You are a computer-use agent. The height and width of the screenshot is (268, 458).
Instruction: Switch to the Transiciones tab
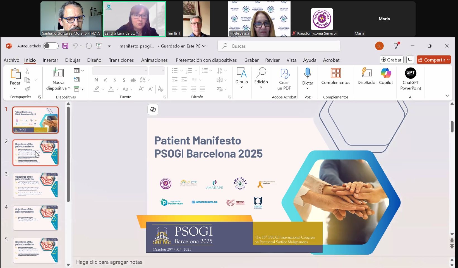tap(121, 60)
